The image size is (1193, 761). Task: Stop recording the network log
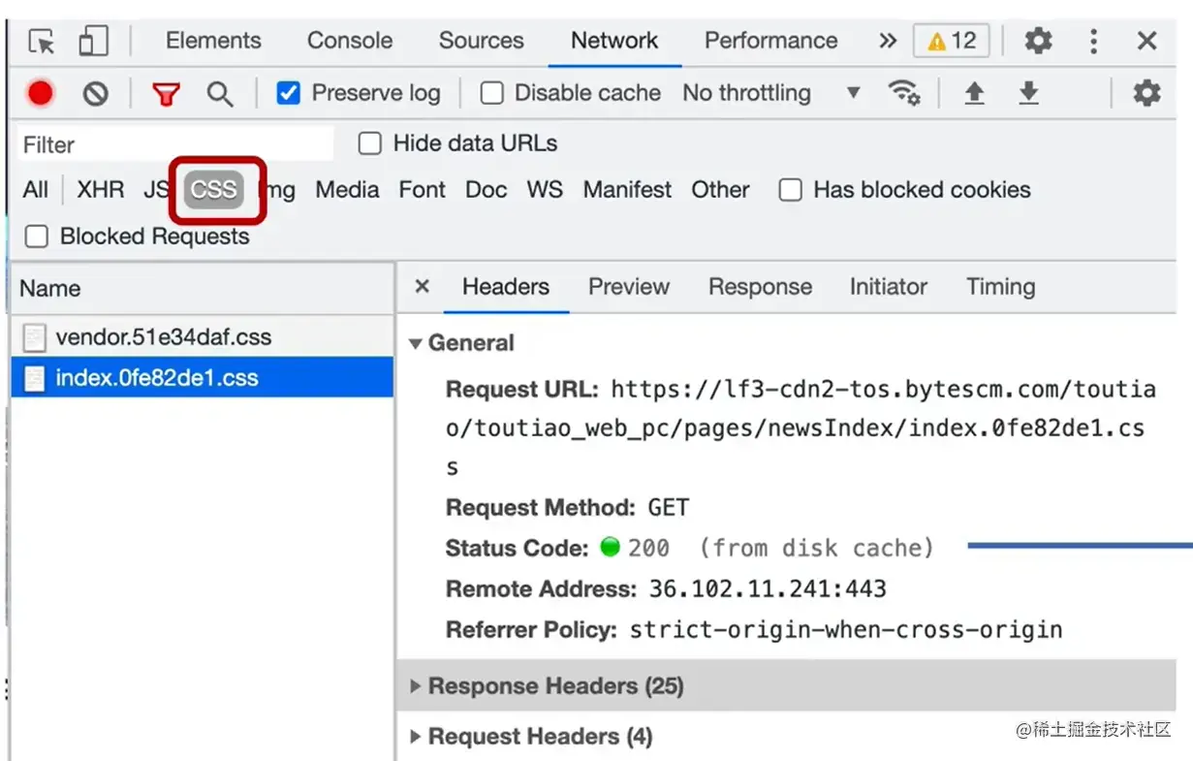pos(41,93)
